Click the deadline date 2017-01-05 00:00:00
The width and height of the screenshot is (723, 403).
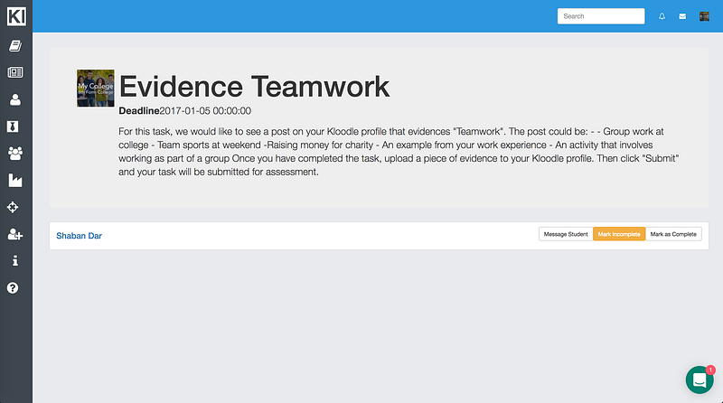(205, 111)
